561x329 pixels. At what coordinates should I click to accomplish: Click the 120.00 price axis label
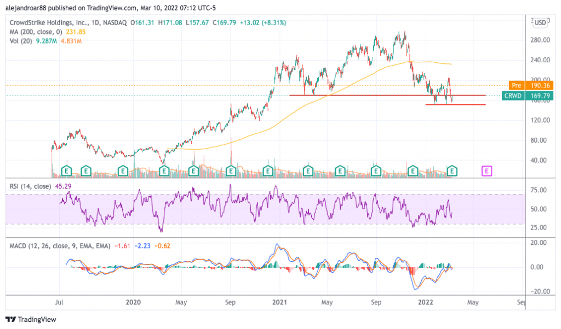coord(540,120)
